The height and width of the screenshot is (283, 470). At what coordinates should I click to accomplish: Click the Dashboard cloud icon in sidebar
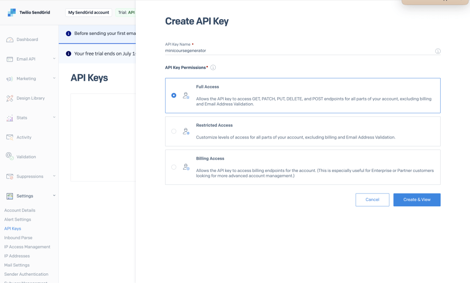10,40
